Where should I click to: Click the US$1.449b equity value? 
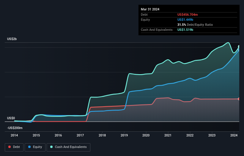(x=185, y=20)
